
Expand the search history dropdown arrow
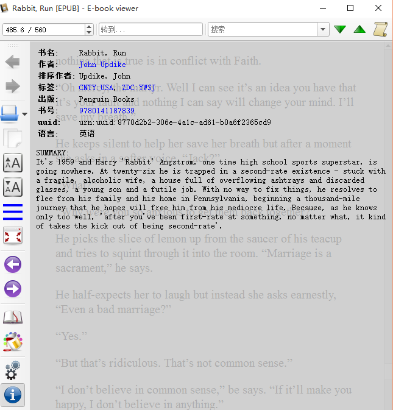coord(323,29)
